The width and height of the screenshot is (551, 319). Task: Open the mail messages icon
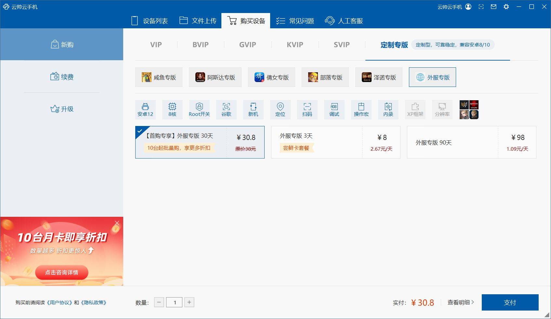pos(493,7)
